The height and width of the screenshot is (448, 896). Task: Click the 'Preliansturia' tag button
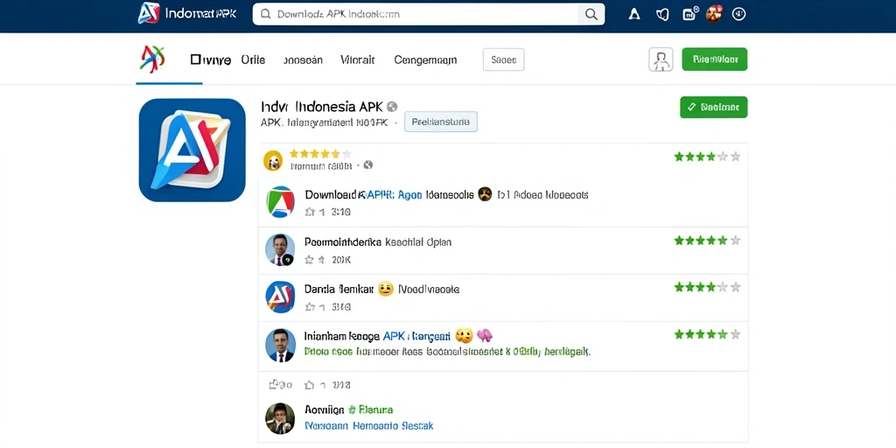coord(441,122)
